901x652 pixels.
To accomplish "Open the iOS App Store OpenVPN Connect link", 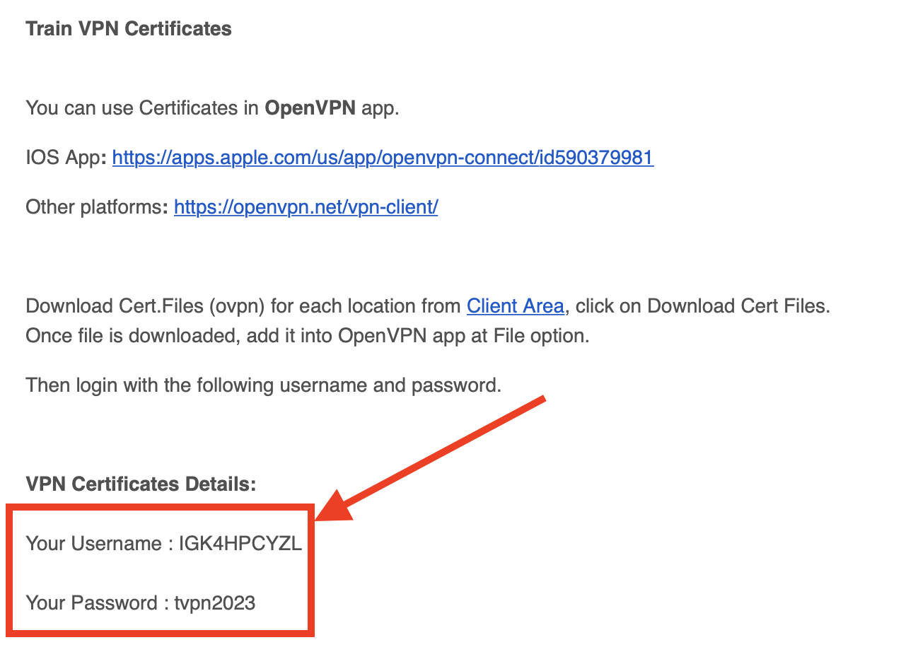I will (383, 157).
